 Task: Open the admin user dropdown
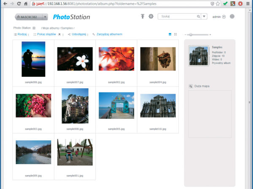(224, 17)
